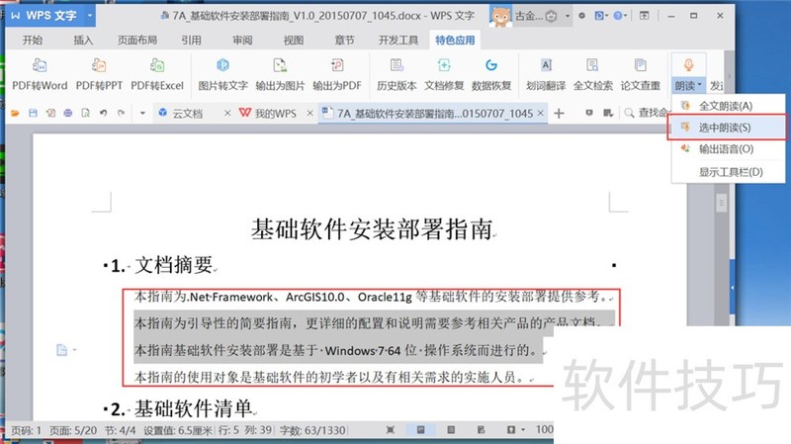Click the user avatar in title bar

point(500,17)
